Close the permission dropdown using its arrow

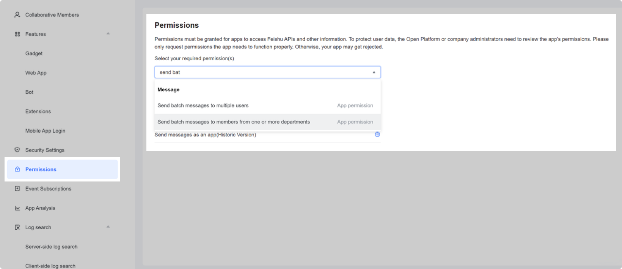pyautogui.click(x=374, y=72)
